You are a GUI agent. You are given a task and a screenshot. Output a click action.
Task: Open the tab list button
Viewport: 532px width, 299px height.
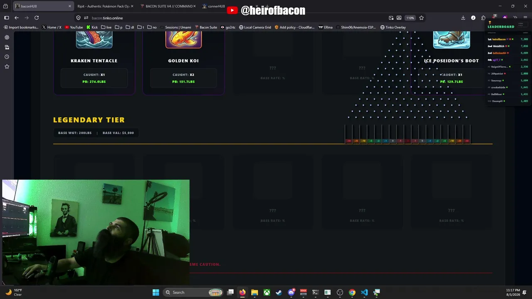click(x=5, y=6)
